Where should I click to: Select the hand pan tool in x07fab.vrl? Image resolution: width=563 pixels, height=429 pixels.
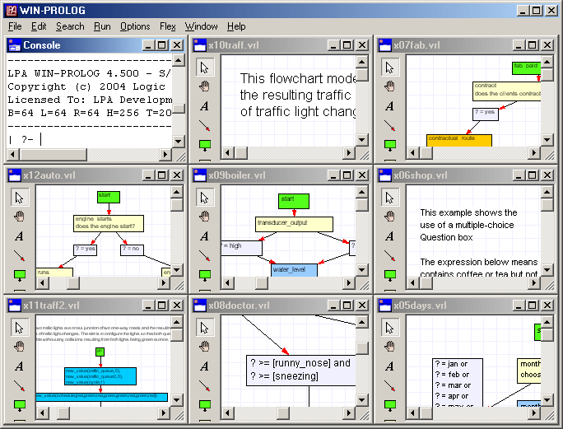[x=390, y=86]
